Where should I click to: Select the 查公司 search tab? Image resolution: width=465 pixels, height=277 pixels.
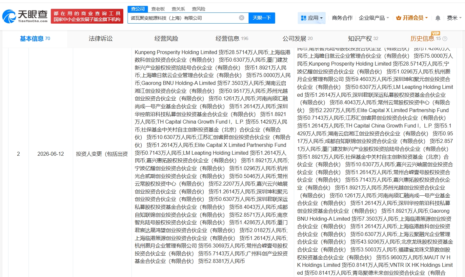click(138, 9)
